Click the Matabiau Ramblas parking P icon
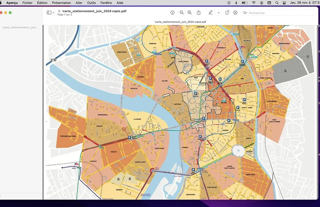 242,61
